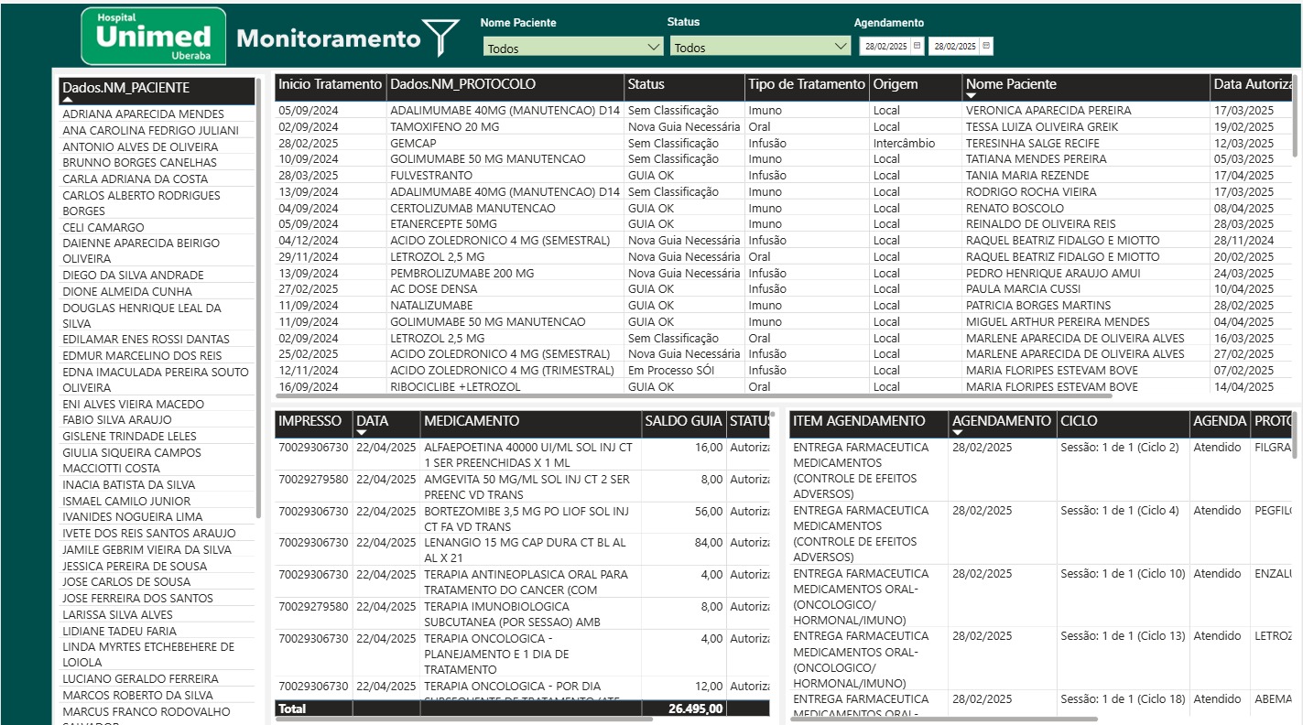
Task: Sort by Tipo de Tratamento column header
Action: (807, 84)
